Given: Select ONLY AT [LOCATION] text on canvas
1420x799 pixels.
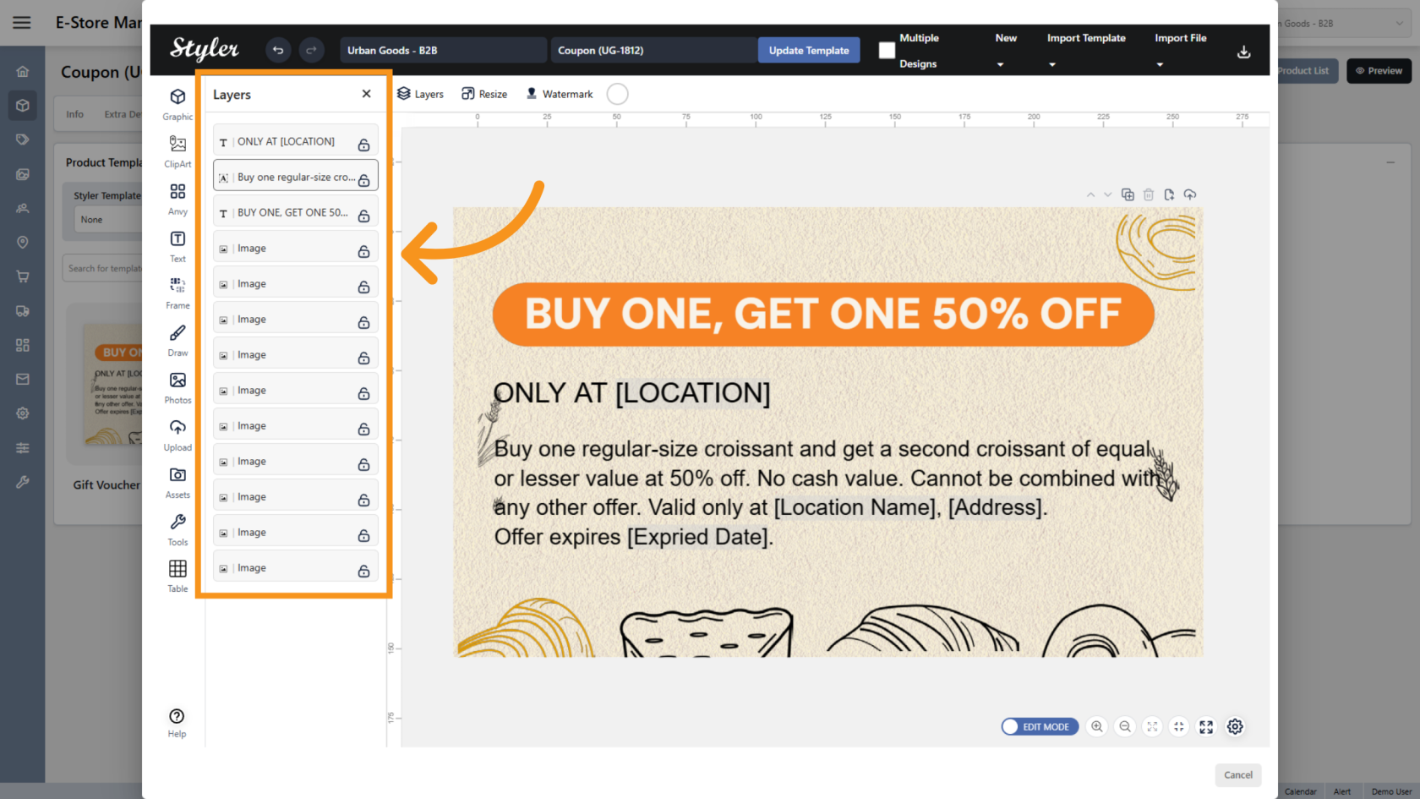Looking at the screenshot, I should click(x=631, y=393).
